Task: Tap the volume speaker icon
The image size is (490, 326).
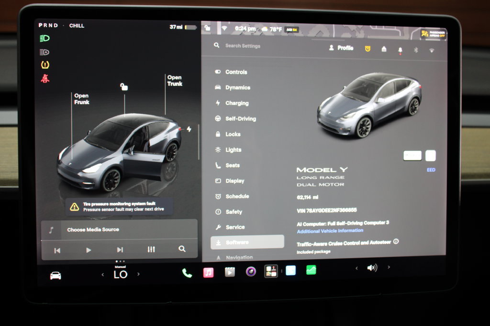Action: (372, 267)
